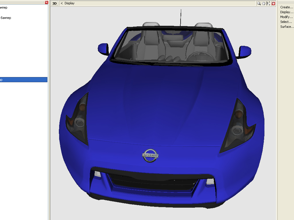294x220 pixels.
Task: Select the second list entry 'бампер'
Action: coord(6,18)
